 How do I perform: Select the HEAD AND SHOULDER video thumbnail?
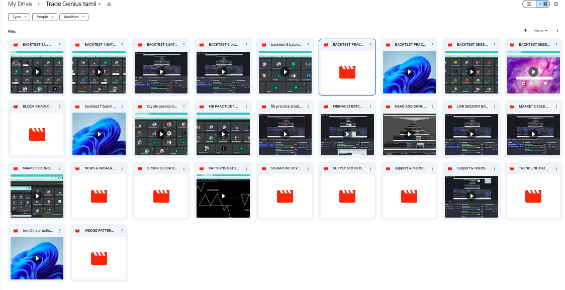point(409,134)
